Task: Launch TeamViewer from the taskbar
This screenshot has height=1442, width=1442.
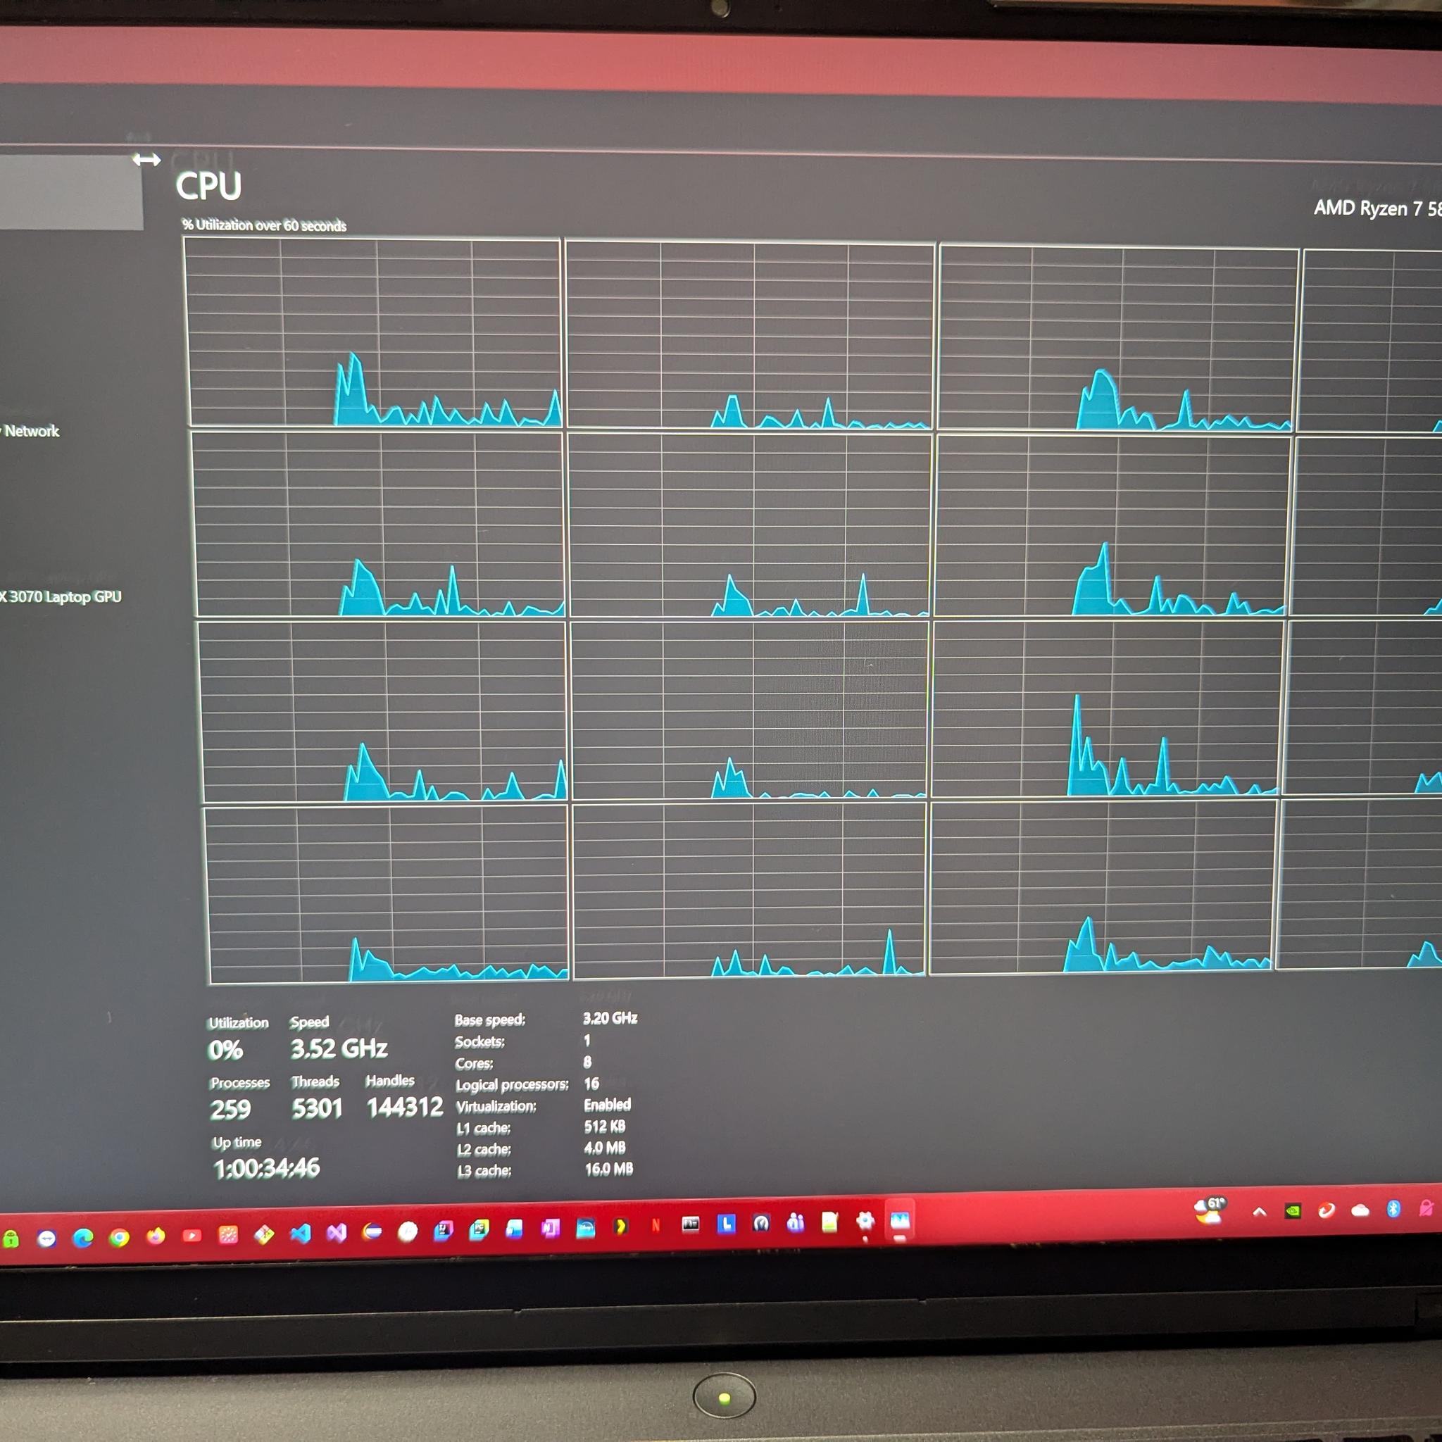Action: [46, 1239]
